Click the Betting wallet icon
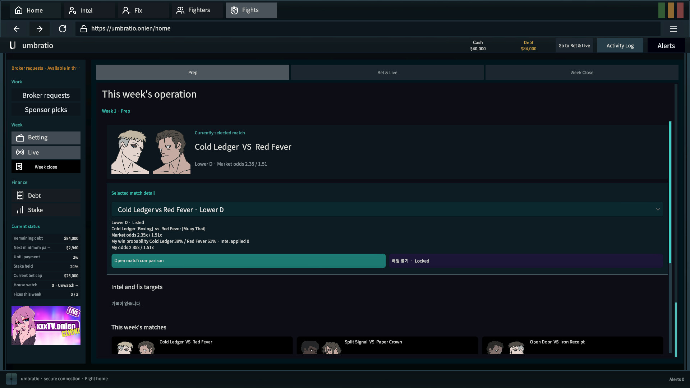Image resolution: width=690 pixels, height=388 pixels. click(x=20, y=138)
